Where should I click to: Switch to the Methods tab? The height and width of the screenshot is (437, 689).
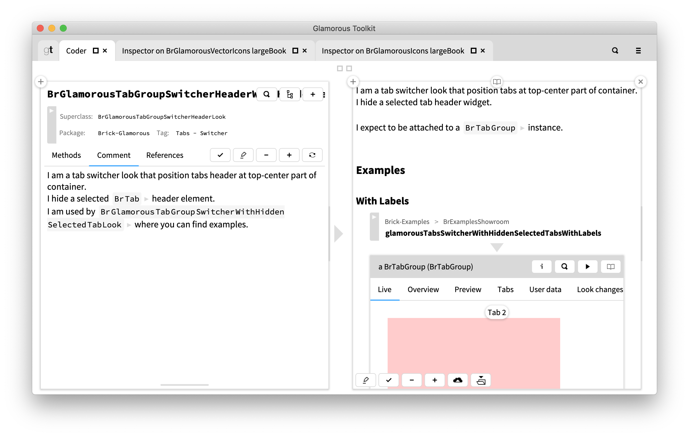point(66,155)
